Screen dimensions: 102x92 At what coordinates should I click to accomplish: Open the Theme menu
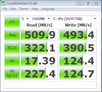[x=24, y=9]
